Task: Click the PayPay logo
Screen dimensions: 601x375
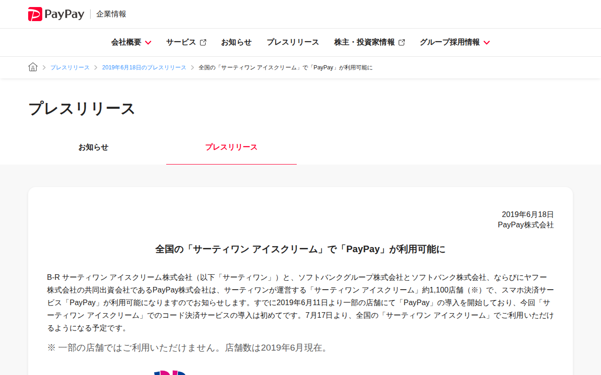Action: (x=56, y=14)
